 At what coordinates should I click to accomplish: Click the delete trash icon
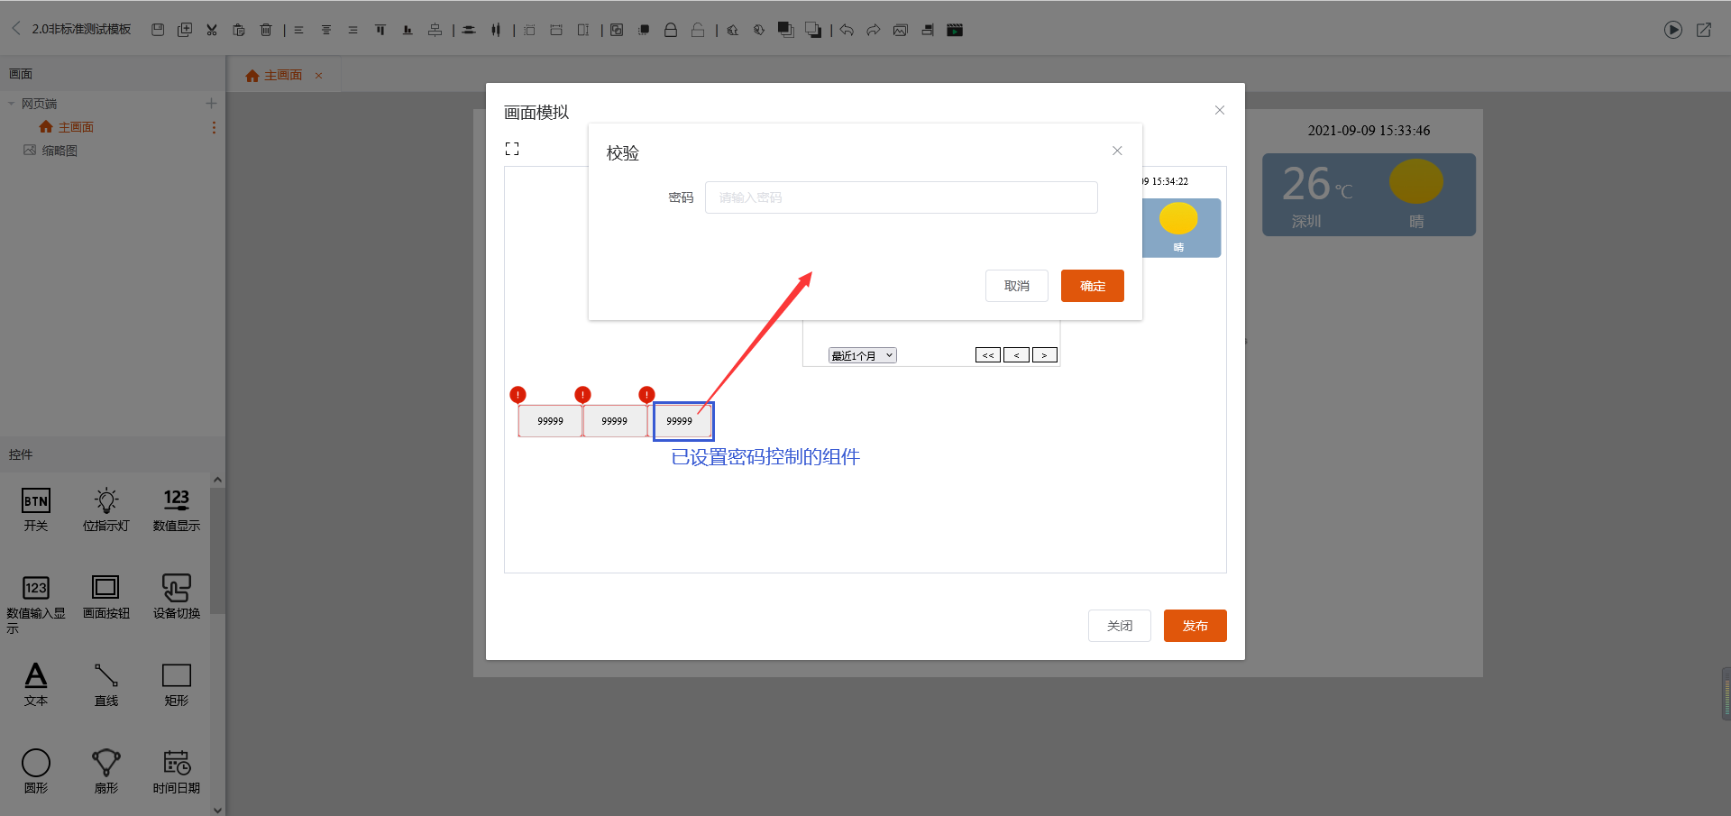tap(266, 30)
